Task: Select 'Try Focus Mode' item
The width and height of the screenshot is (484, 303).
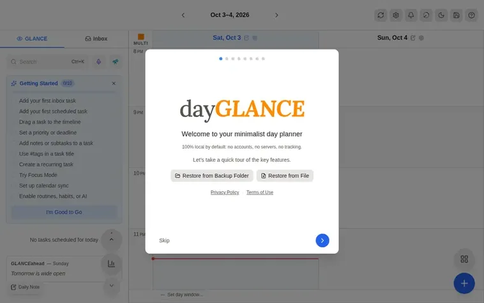Action: [38, 175]
